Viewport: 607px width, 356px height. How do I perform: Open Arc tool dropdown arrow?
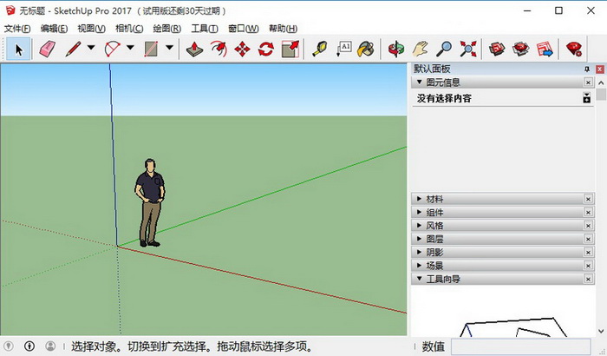pos(130,48)
